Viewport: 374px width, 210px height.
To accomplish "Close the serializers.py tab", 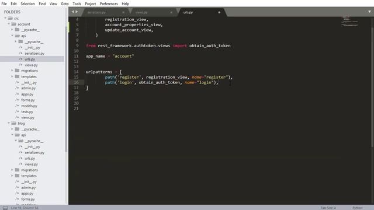I will (123, 12).
